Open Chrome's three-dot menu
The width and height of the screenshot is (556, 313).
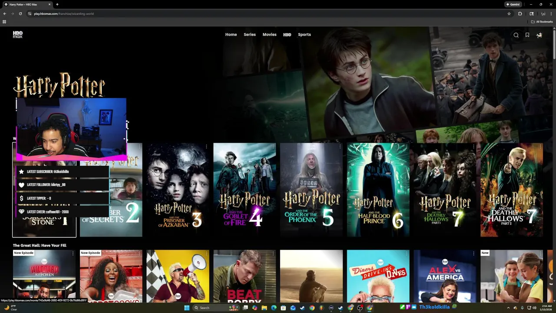point(551,13)
